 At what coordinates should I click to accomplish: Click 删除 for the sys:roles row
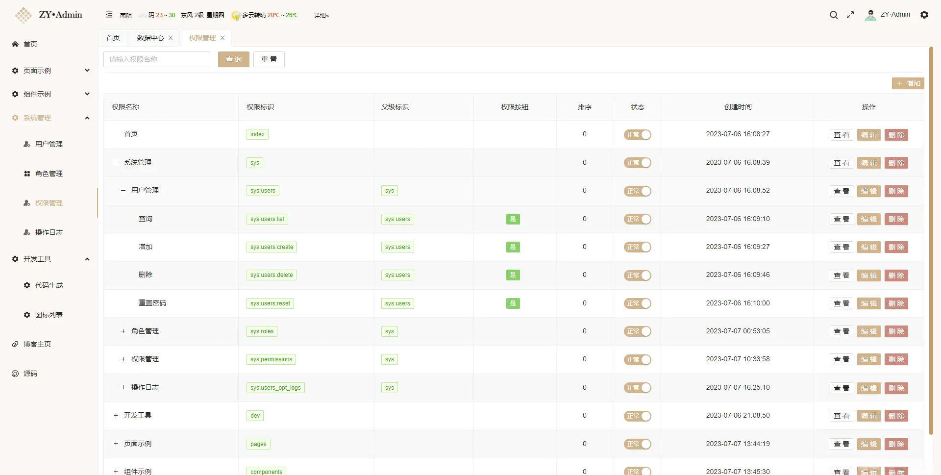[896, 331]
